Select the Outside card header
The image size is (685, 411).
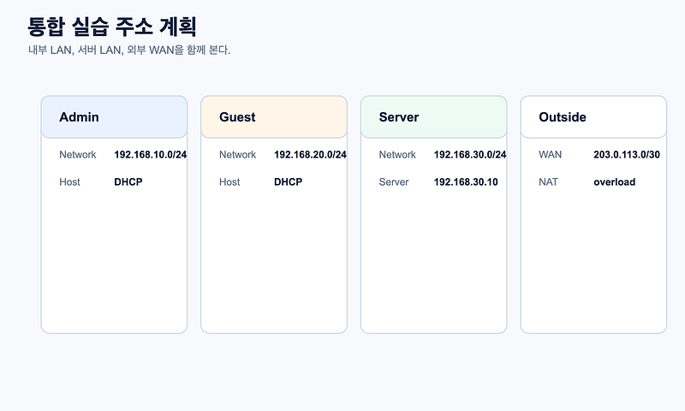(x=593, y=117)
